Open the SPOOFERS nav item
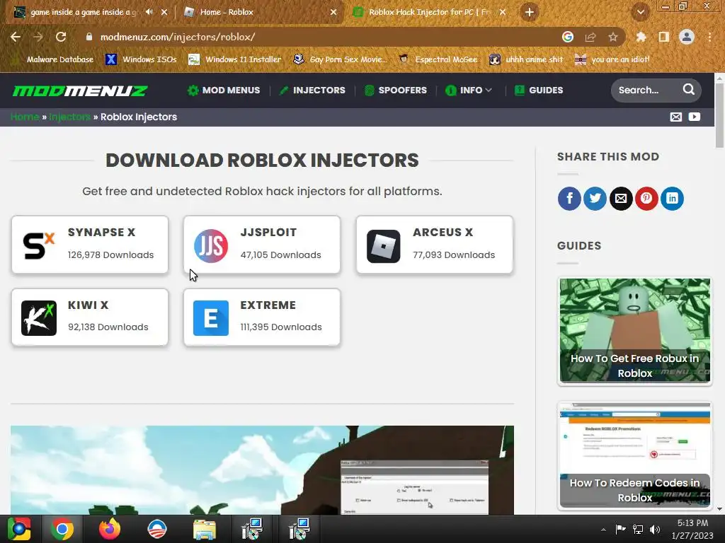The width and height of the screenshot is (725, 543). pyautogui.click(x=396, y=90)
